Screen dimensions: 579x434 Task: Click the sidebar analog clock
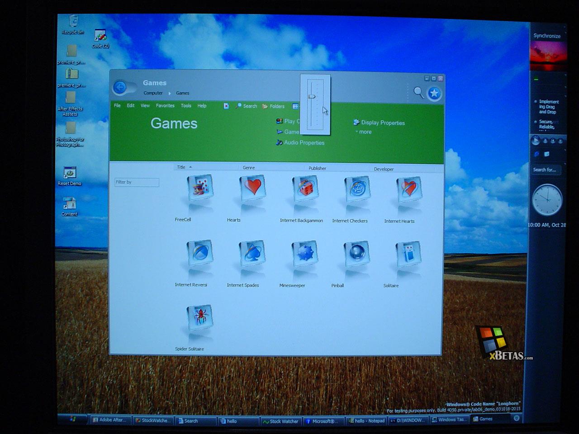547,199
